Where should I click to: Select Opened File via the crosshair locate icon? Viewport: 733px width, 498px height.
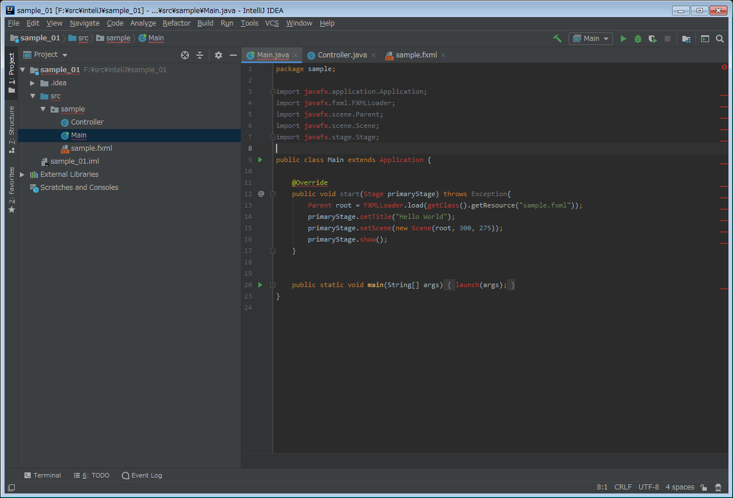[x=184, y=55]
